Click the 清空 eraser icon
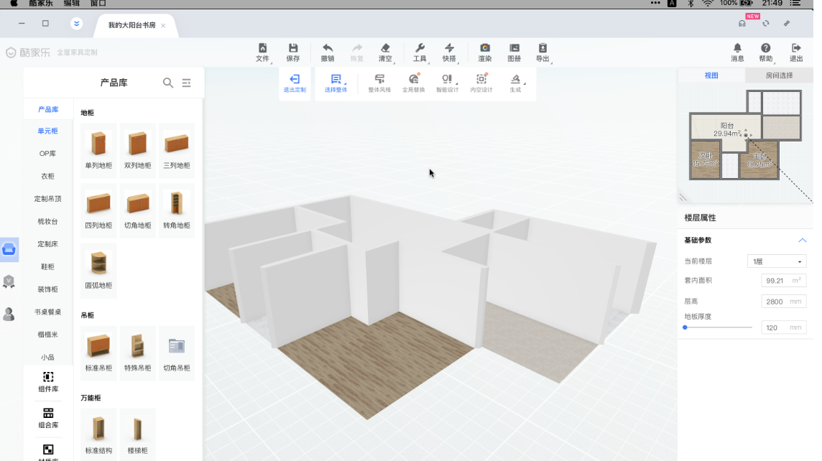Viewport: 822px width, 461px height. click(x=386, y=48)
